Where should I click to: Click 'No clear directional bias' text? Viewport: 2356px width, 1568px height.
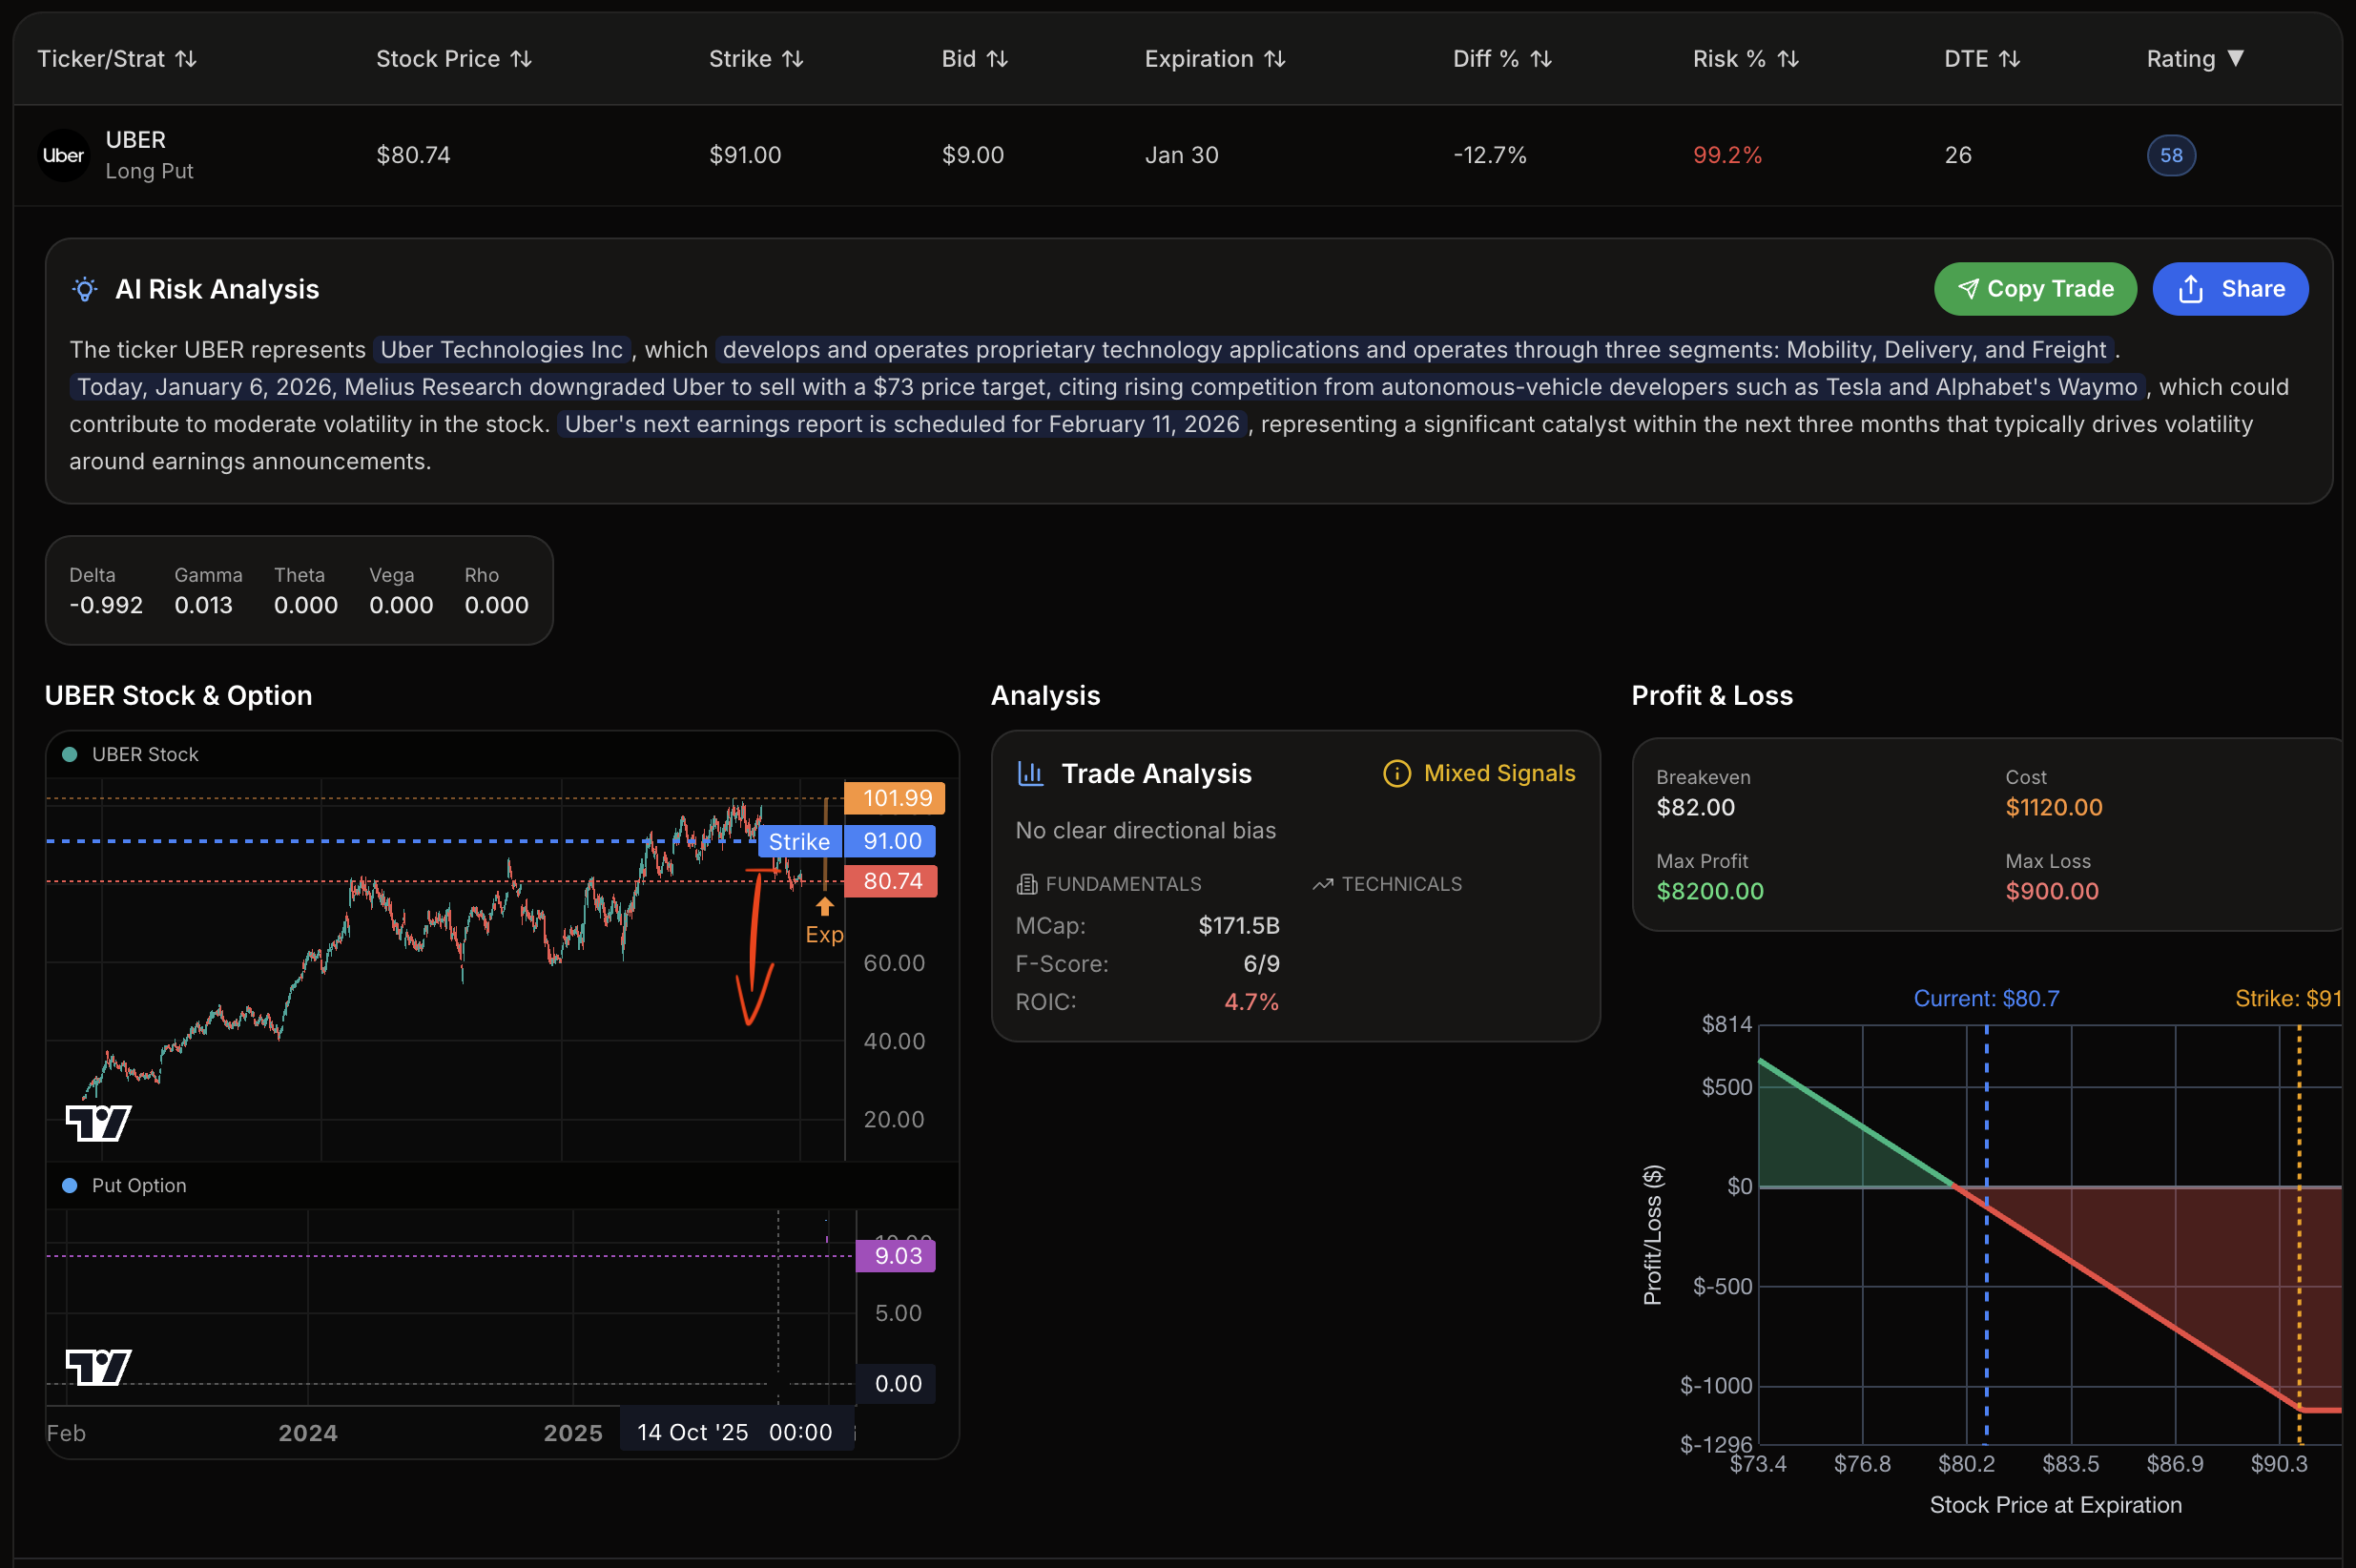[x=1145, y=830]
